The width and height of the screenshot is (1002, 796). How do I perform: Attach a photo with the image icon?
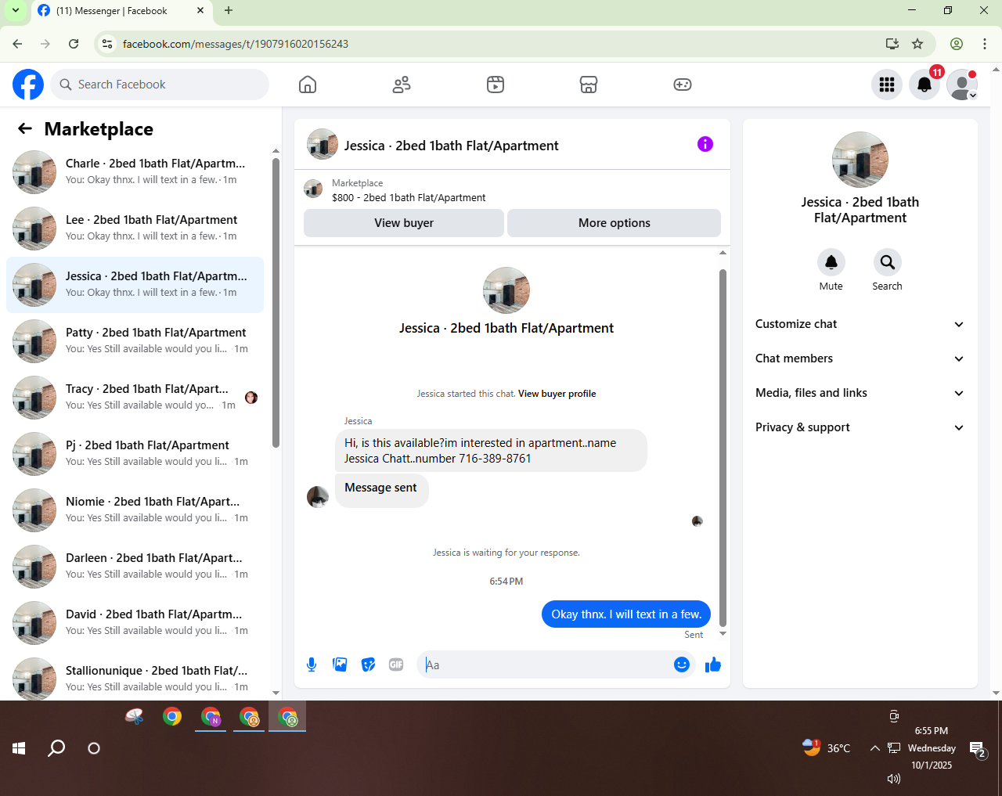pos(340,665)
